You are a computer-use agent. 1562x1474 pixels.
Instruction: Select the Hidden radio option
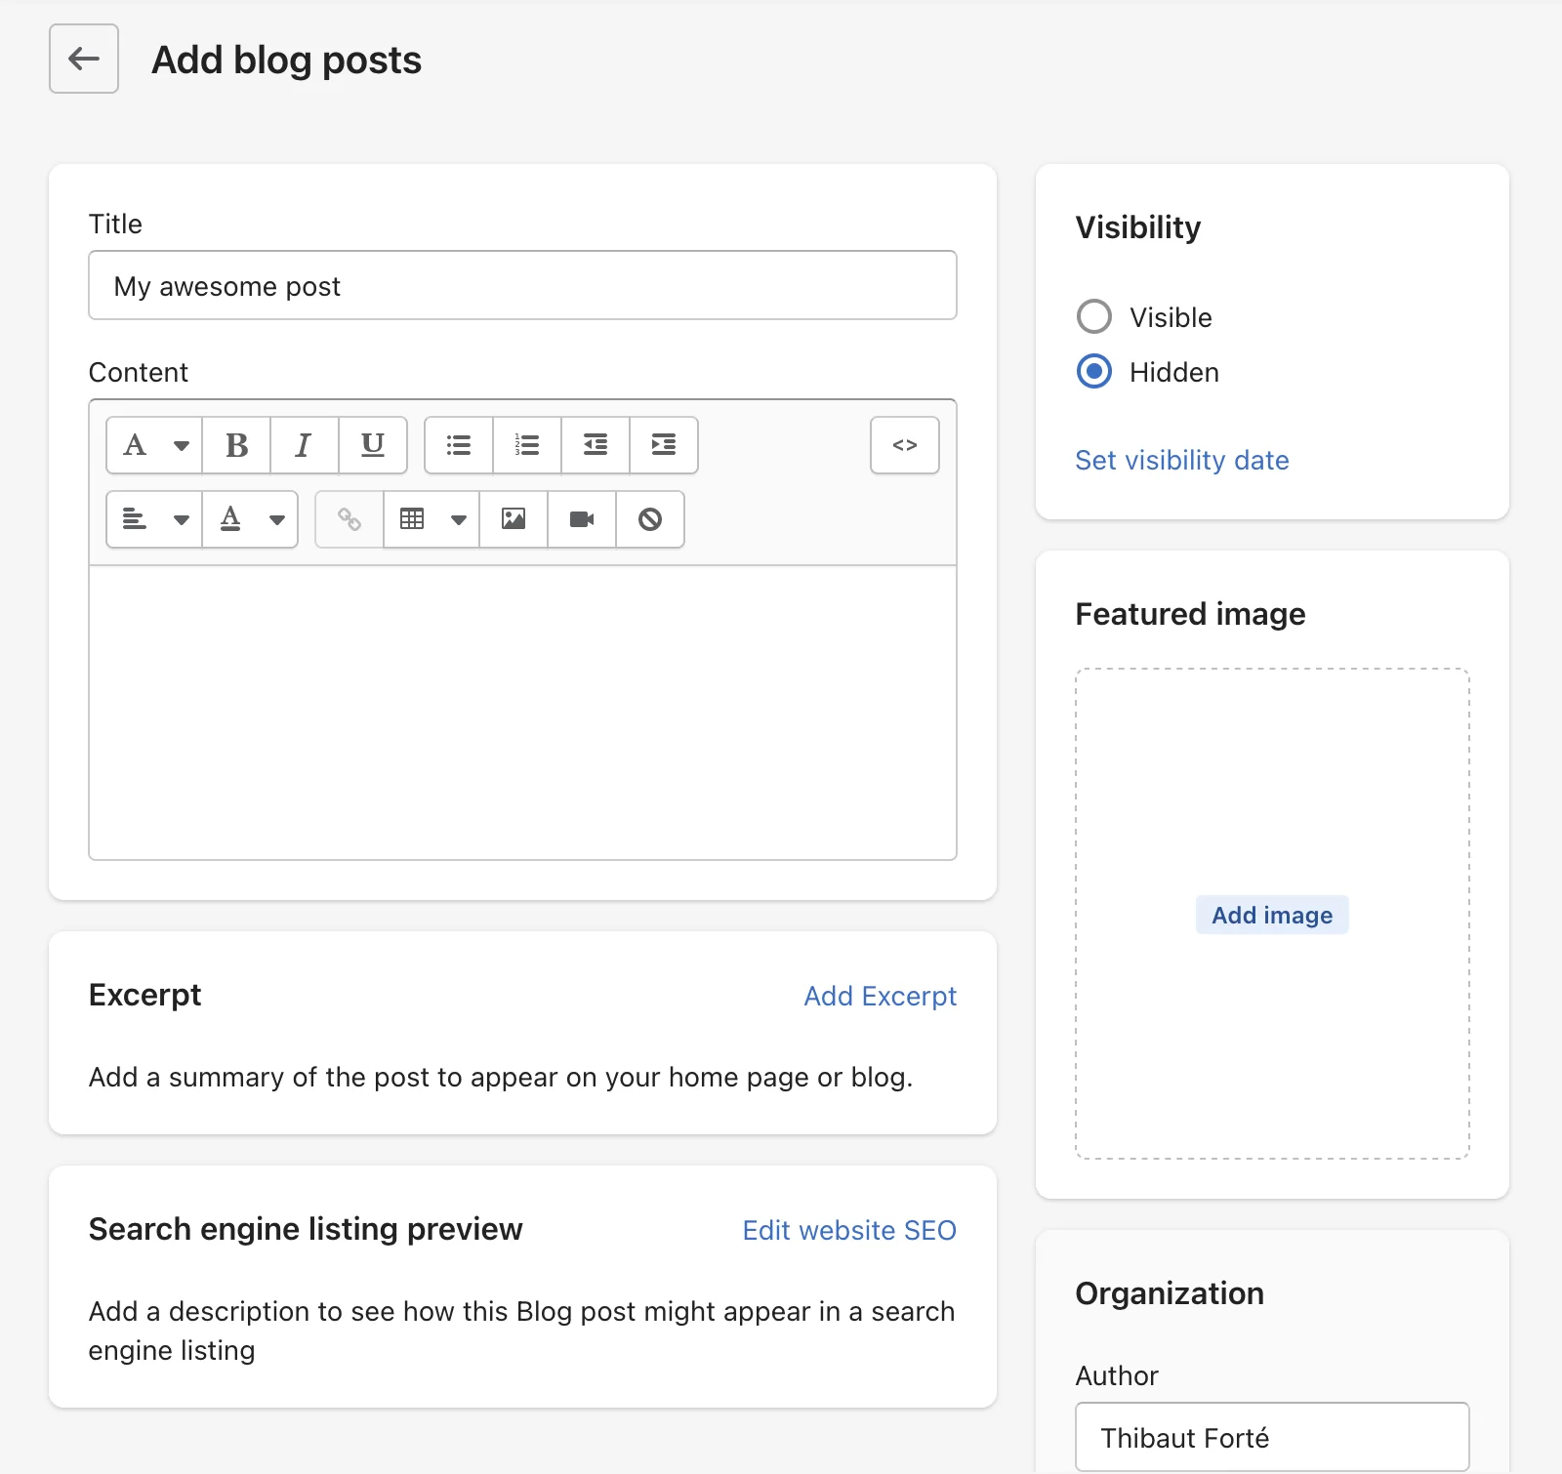tap(1094, 371)
